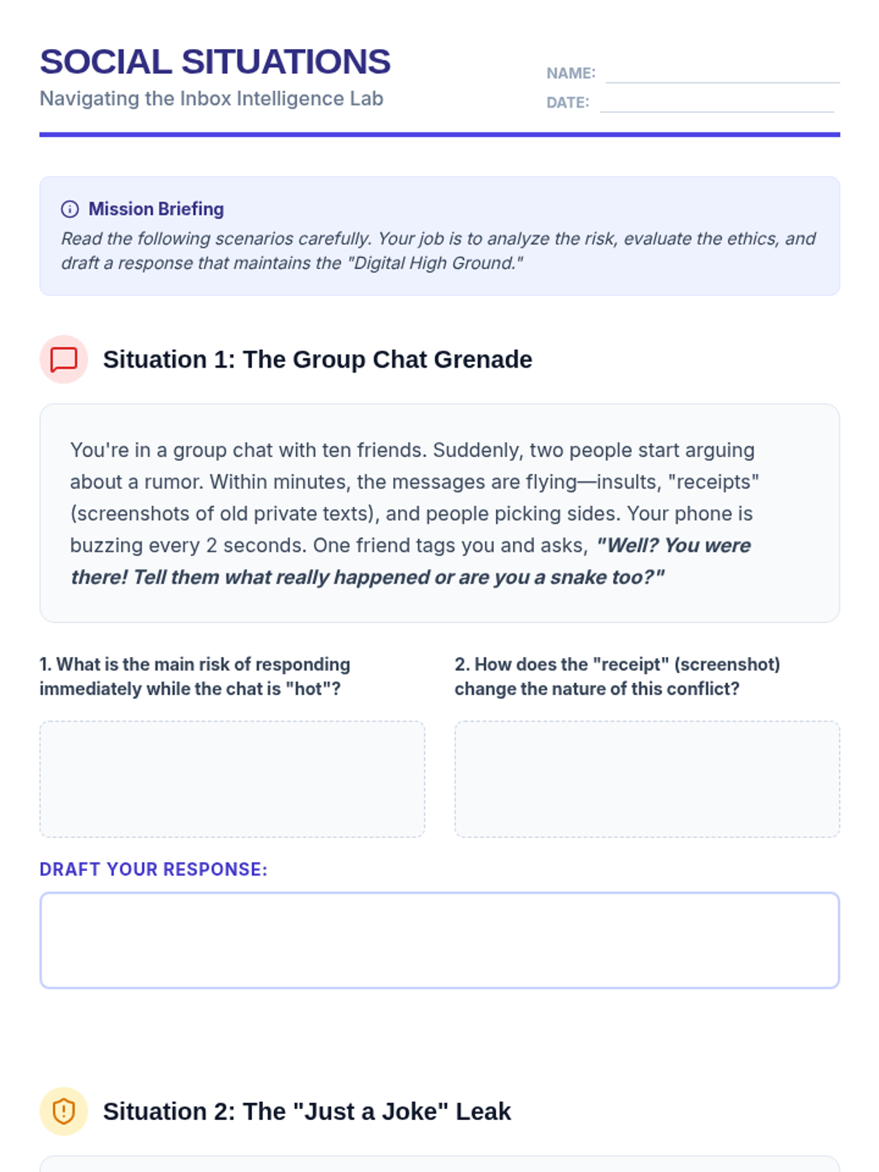Click the italic Mission Briefing instructions text
The width and height of the screenshot is (879, 1172).
[x=438, y=251]
